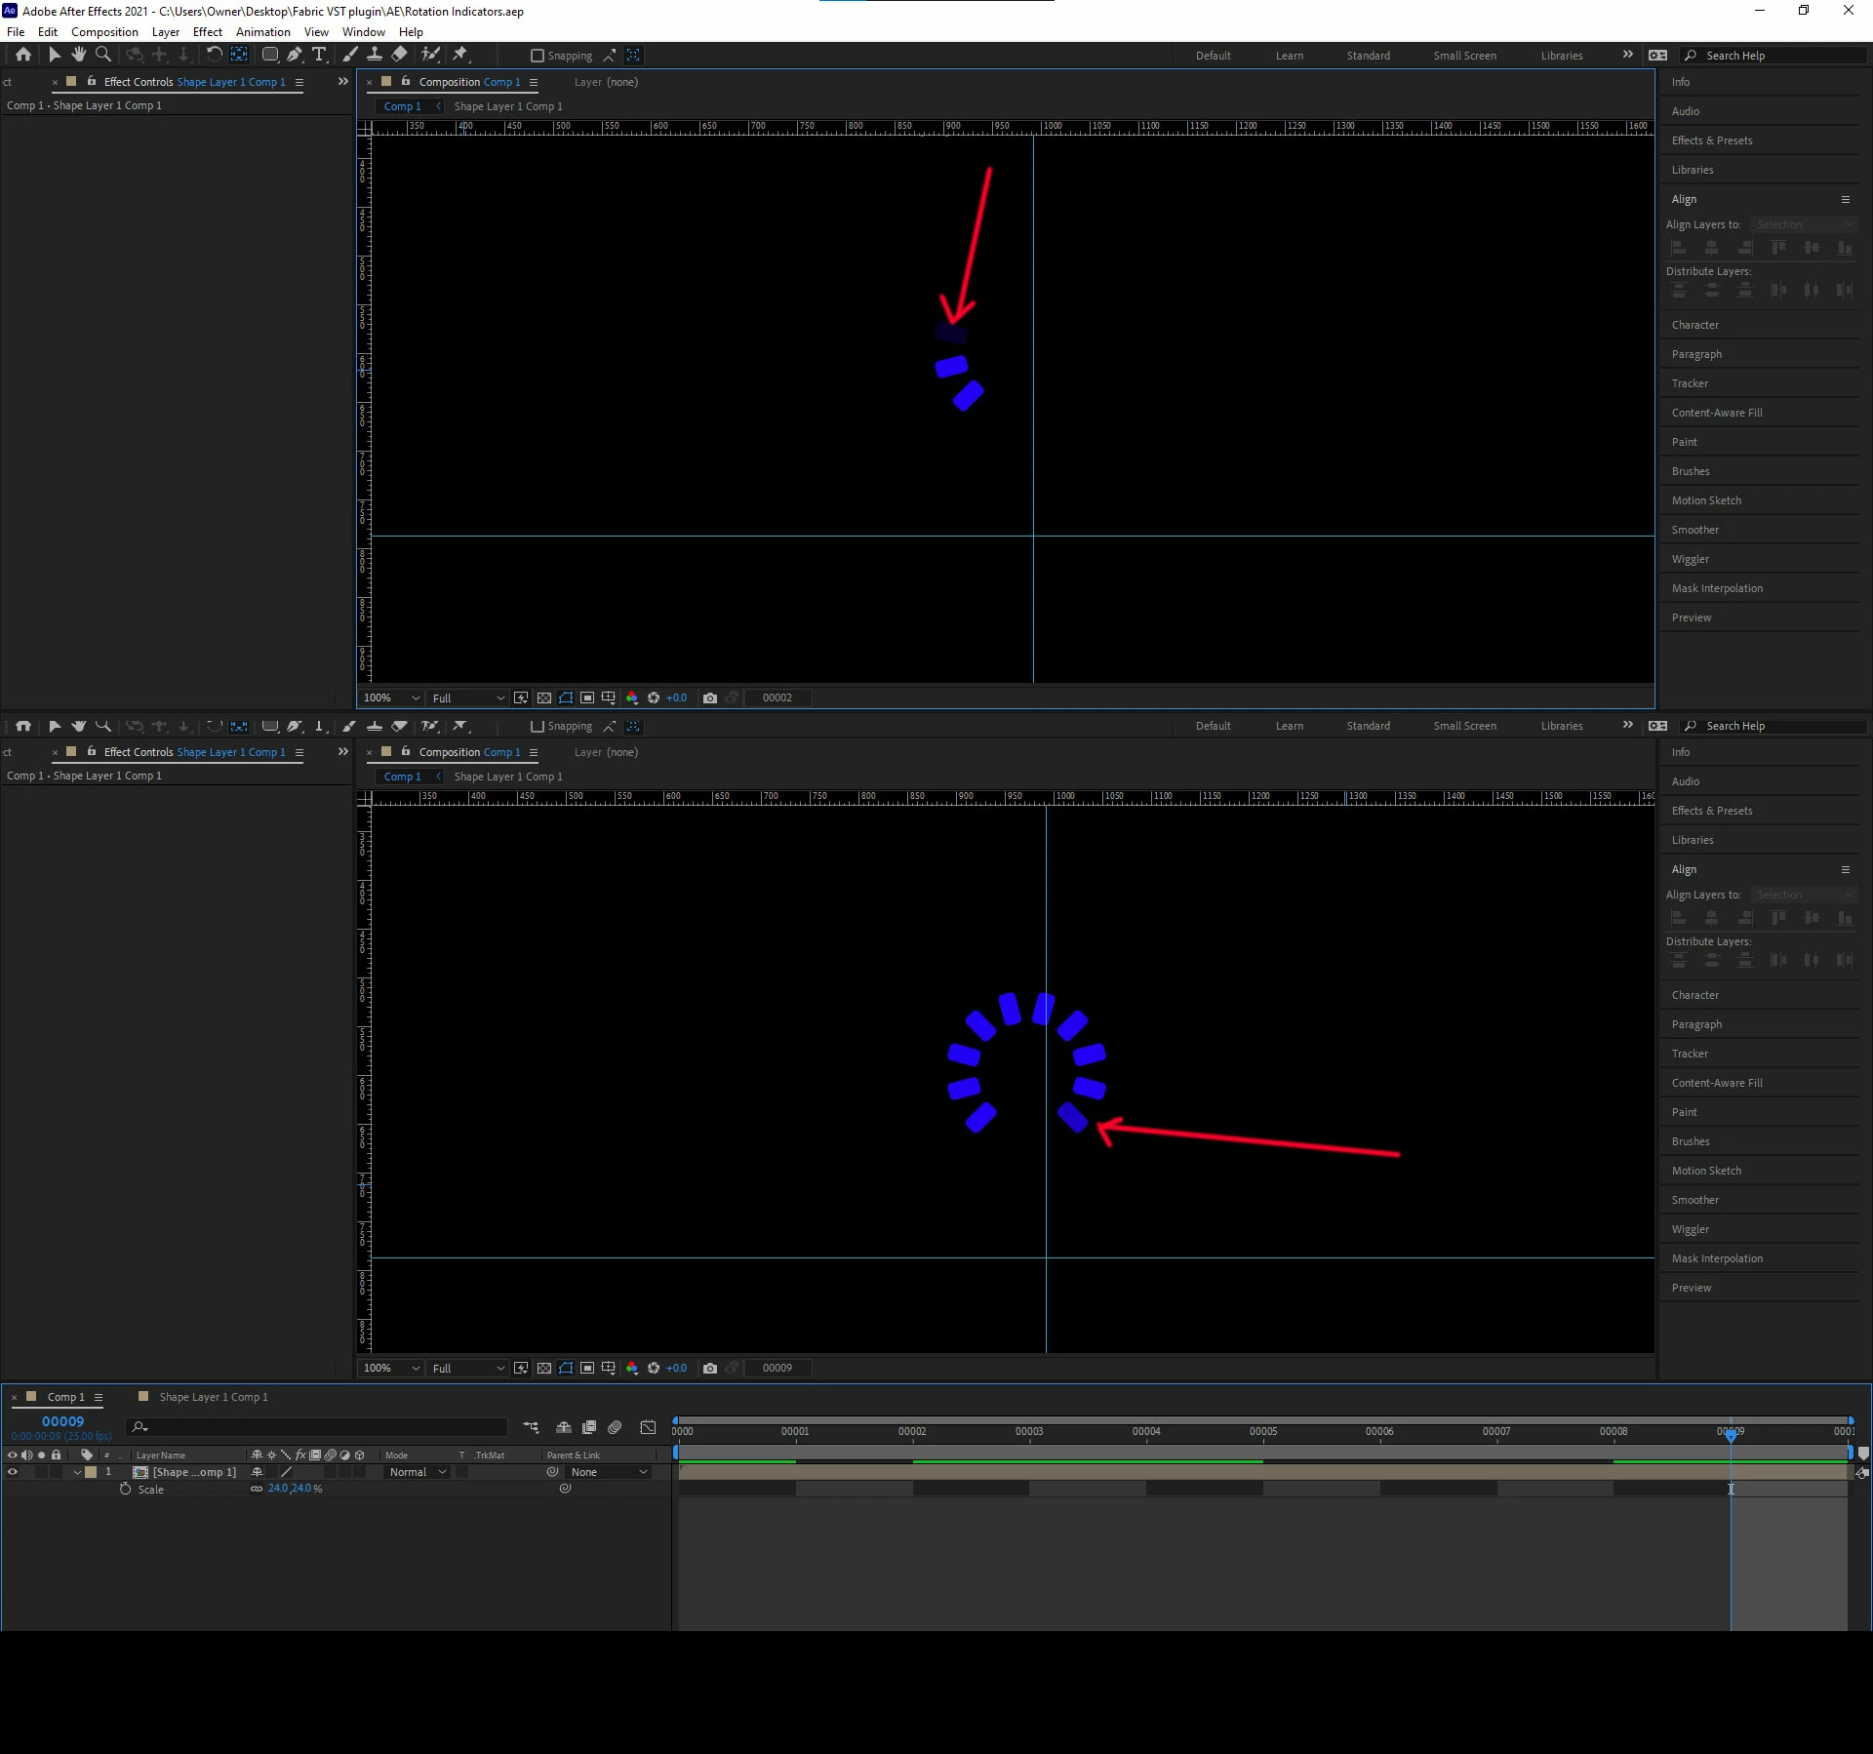
Task: Click the timeline layer search field
Action: [x=322, y=1427]
